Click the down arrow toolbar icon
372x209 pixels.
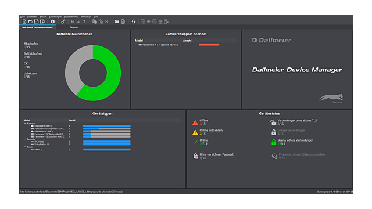pos(78,21)
